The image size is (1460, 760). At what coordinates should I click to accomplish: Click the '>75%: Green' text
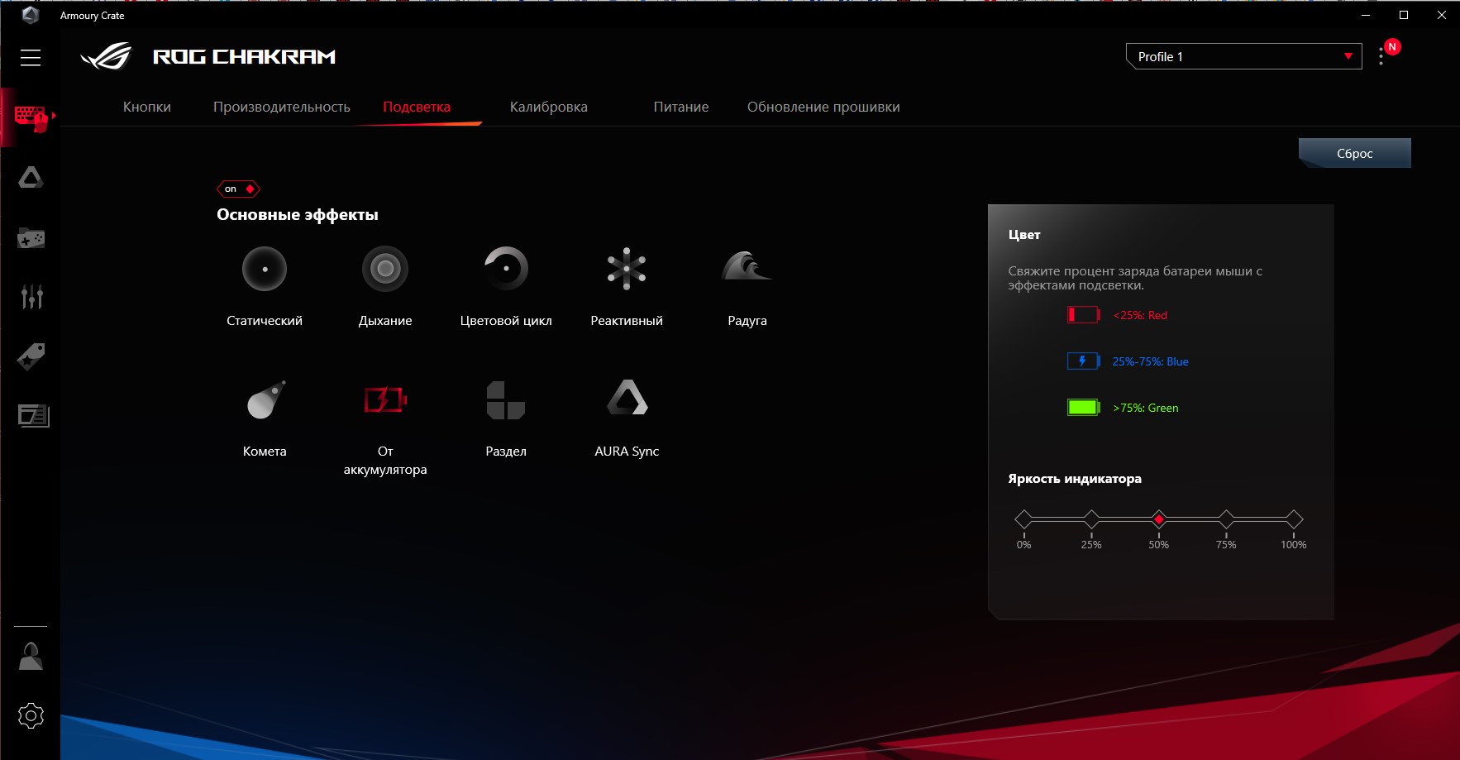pos(1146,408)
